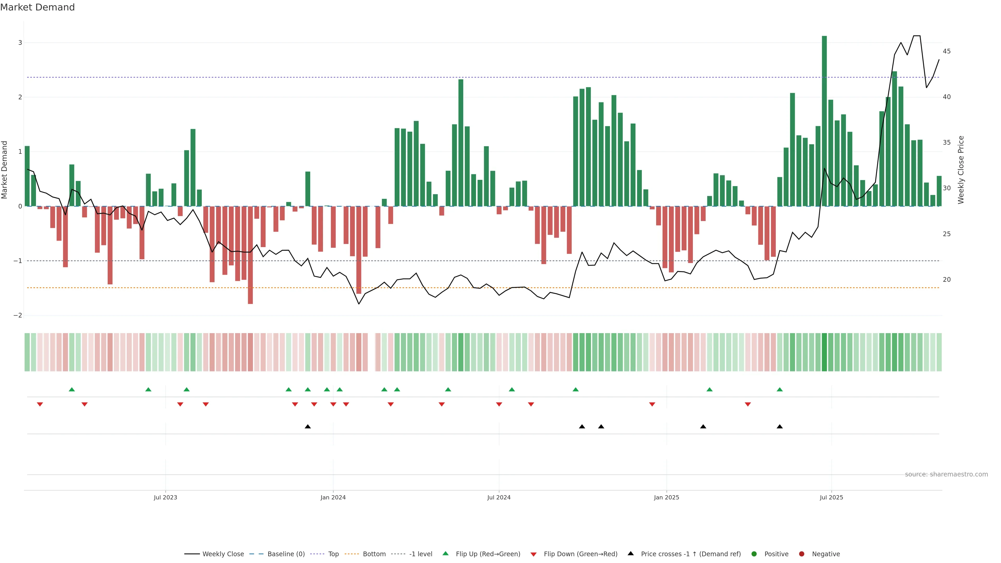Click the Baseline (0) dashed legend icon
The width and height of the screenshot is (1001, 563).
pos(256,554)
